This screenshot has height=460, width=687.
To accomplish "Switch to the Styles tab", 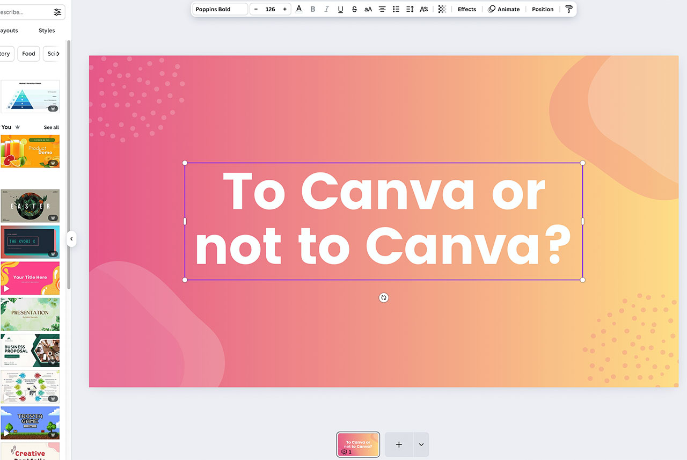I will (x=47, y=31).
